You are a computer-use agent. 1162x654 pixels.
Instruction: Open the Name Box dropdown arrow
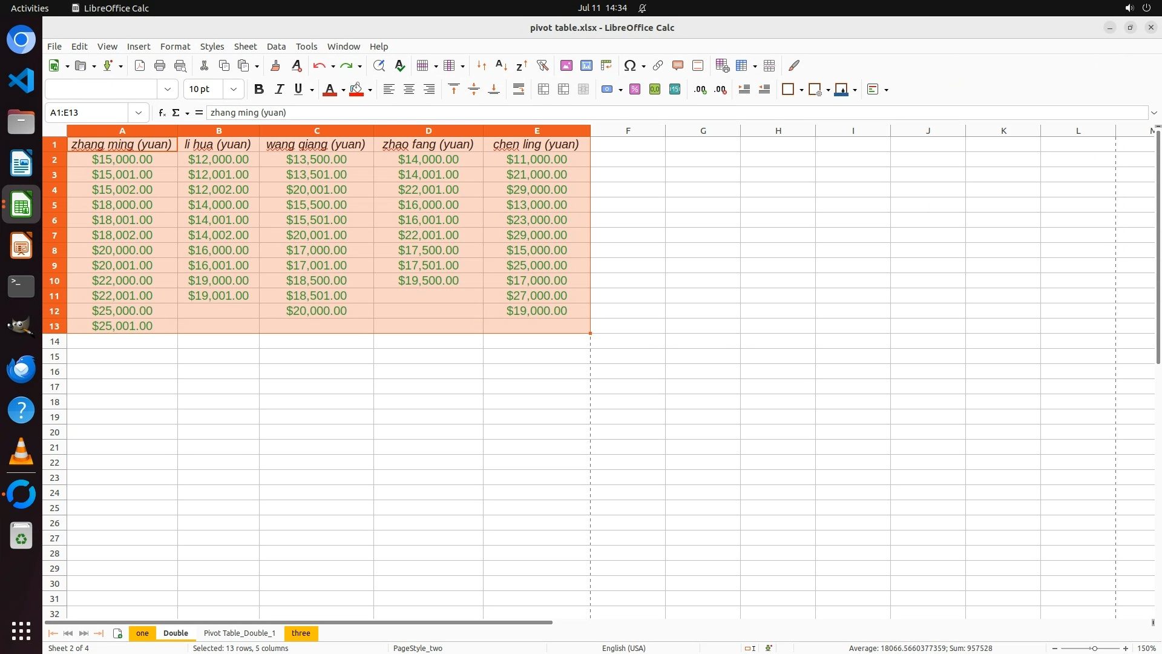[x=139, y=113]
